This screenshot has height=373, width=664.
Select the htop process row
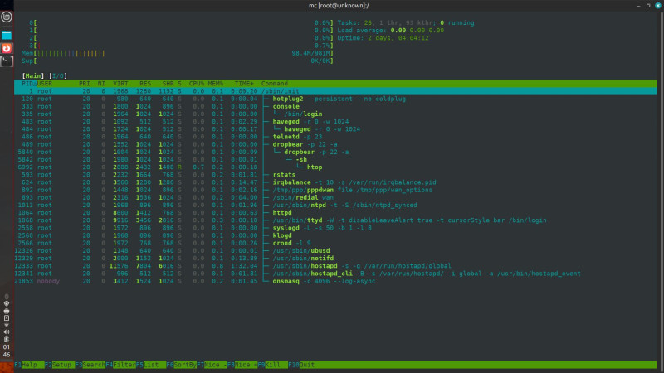(x=335, y=167)
